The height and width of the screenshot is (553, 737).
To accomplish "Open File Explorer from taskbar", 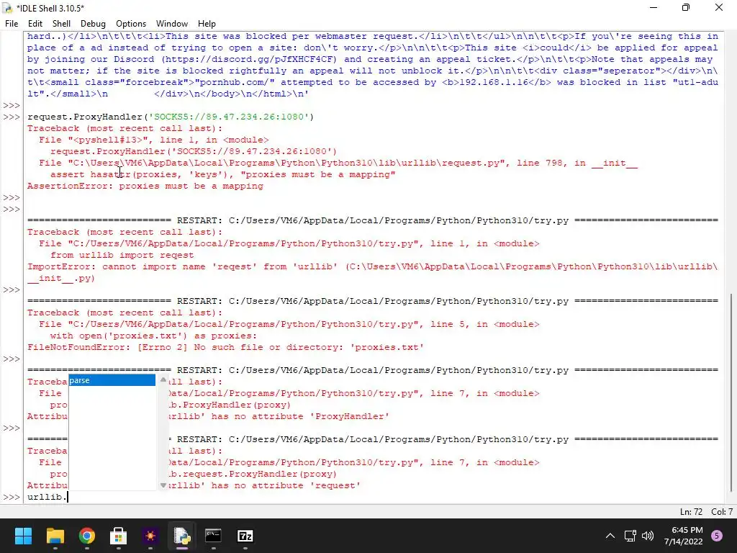I will [55, 536].
